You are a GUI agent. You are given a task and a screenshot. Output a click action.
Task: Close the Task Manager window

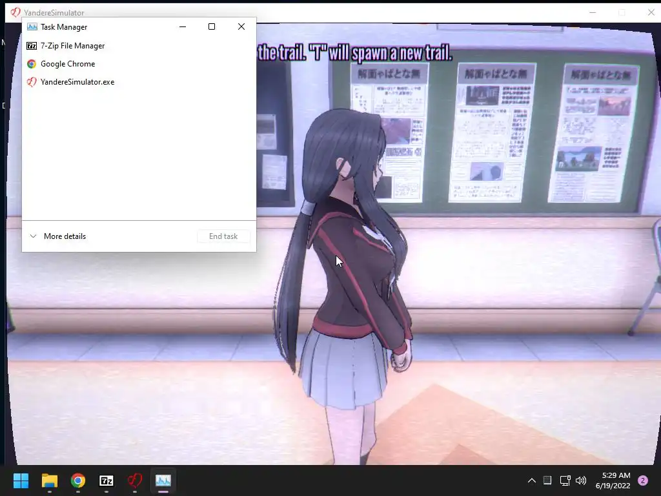(241, 26)
